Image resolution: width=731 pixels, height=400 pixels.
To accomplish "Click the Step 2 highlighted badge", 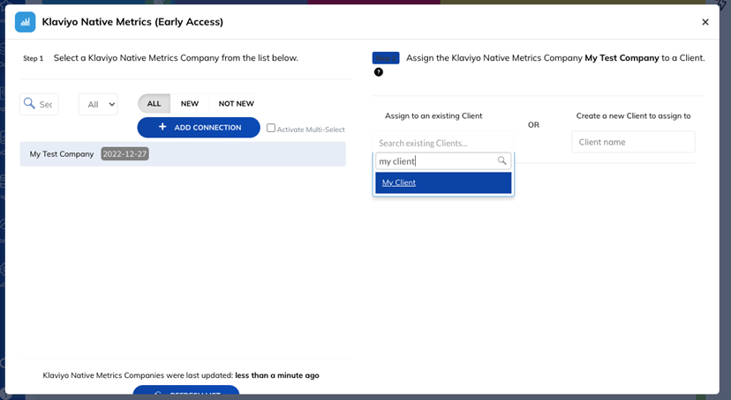I will click(x=386, y=57).
